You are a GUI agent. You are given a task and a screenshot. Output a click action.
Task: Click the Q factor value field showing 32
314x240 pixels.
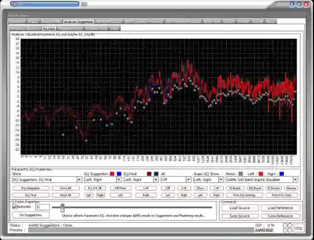[x=42, y=207]
